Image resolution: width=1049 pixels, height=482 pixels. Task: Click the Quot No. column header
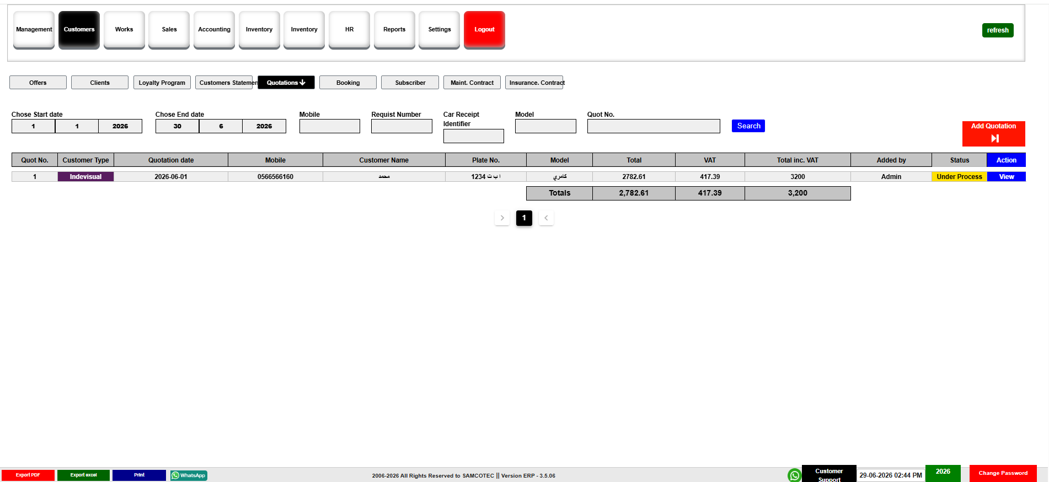click(x=35, y=160)
